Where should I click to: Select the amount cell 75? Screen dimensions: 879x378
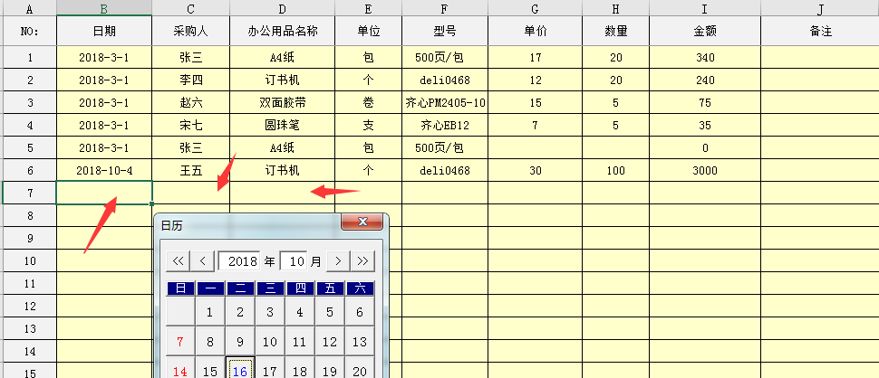705,103
